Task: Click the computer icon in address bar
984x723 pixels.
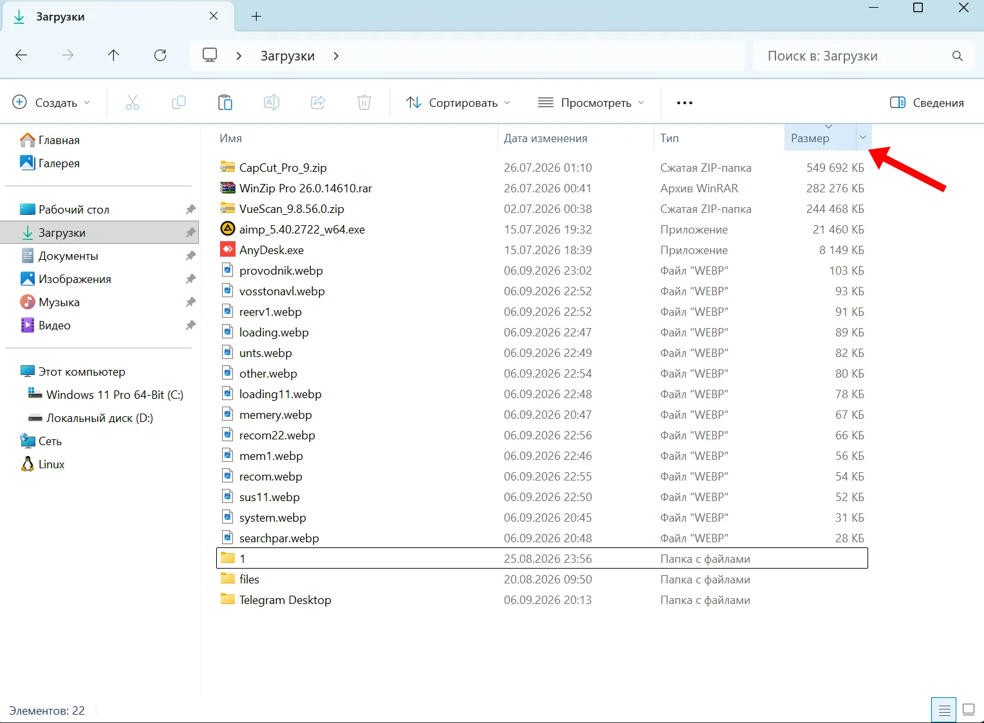Action: pos(210,55)
